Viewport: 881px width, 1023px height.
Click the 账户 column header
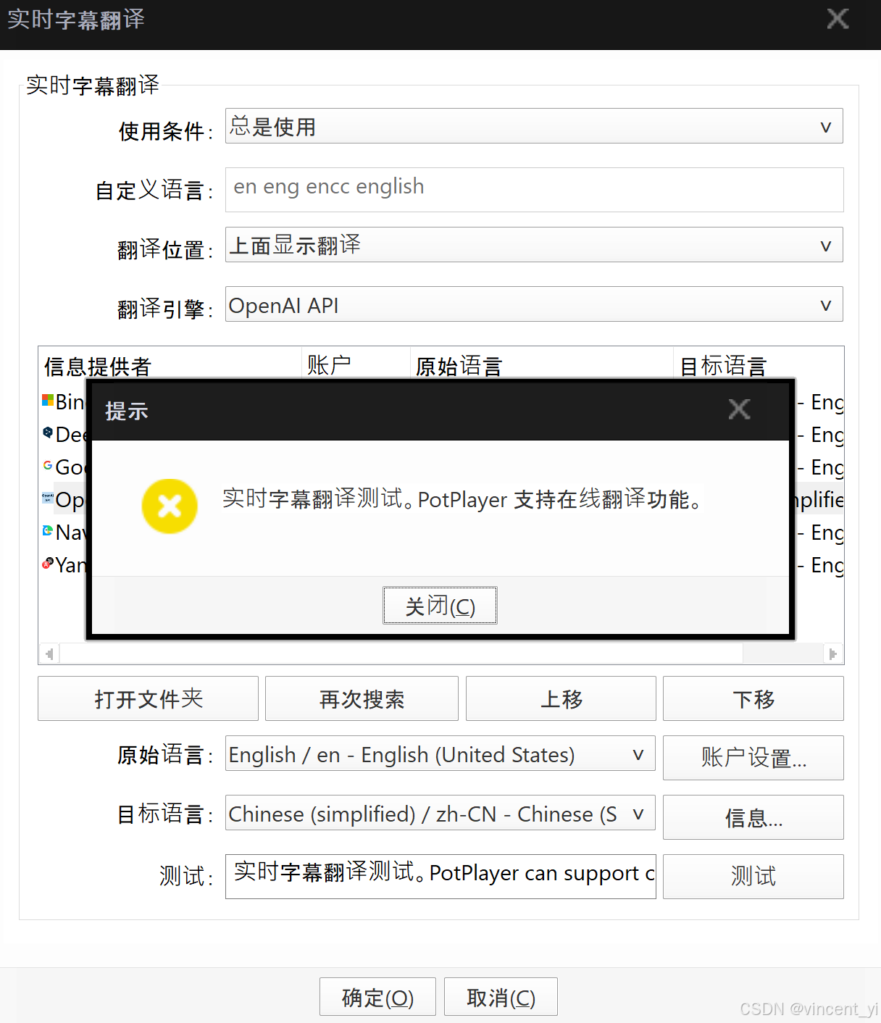click(x=356, y=364)
